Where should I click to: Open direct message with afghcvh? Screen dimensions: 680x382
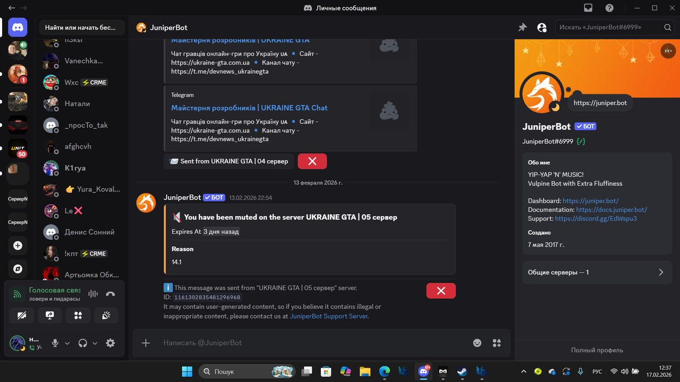point(82,146)
